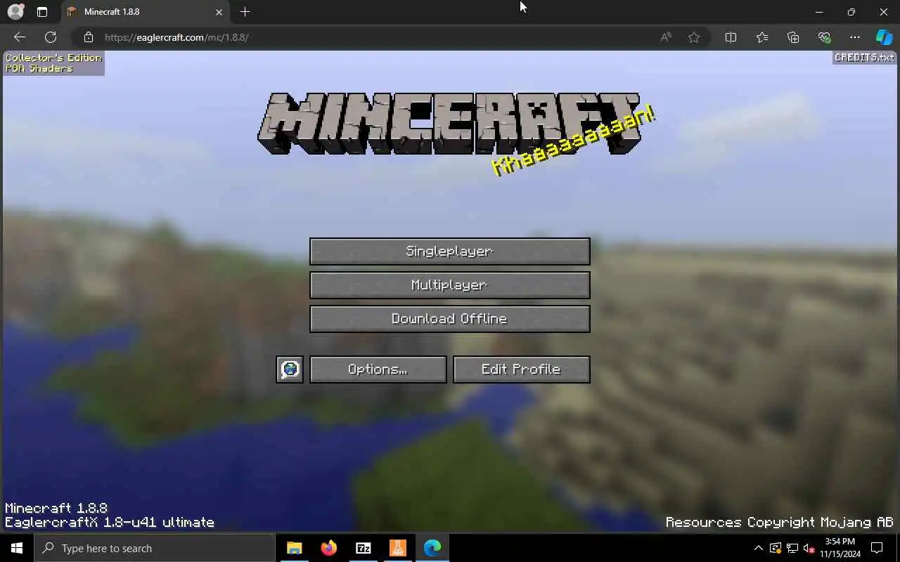Open the orange flask app in taskbar

(x=397, y=548)
